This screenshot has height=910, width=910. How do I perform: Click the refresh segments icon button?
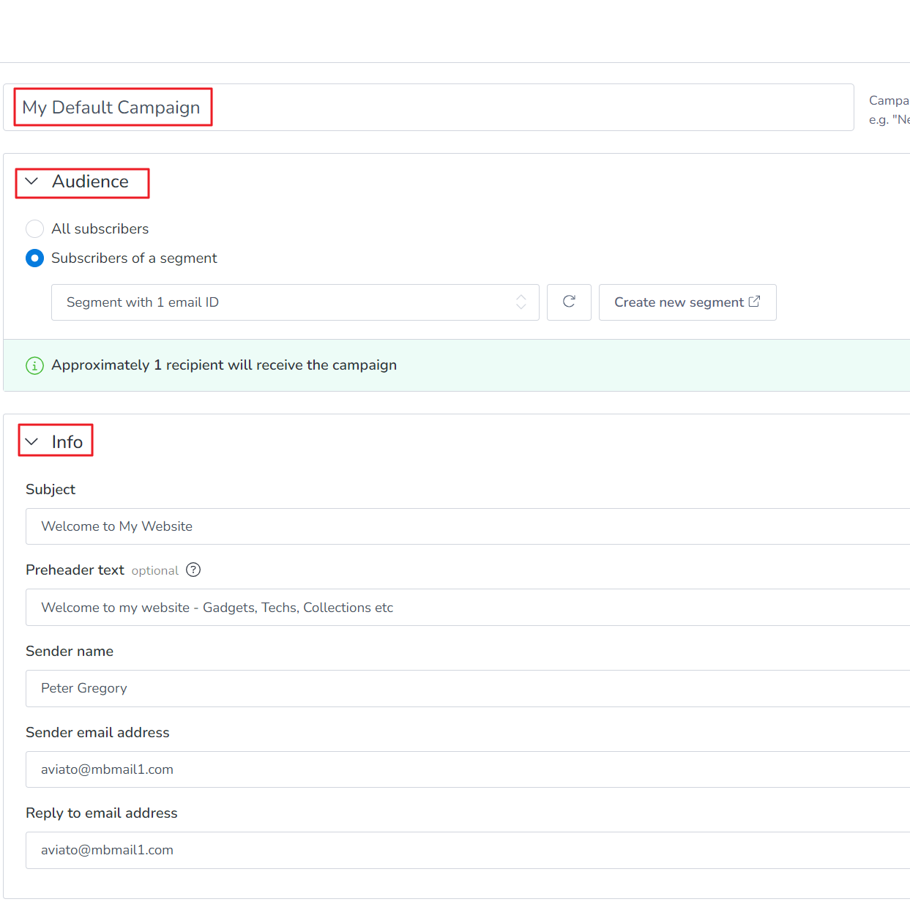[x=569, y=302]
